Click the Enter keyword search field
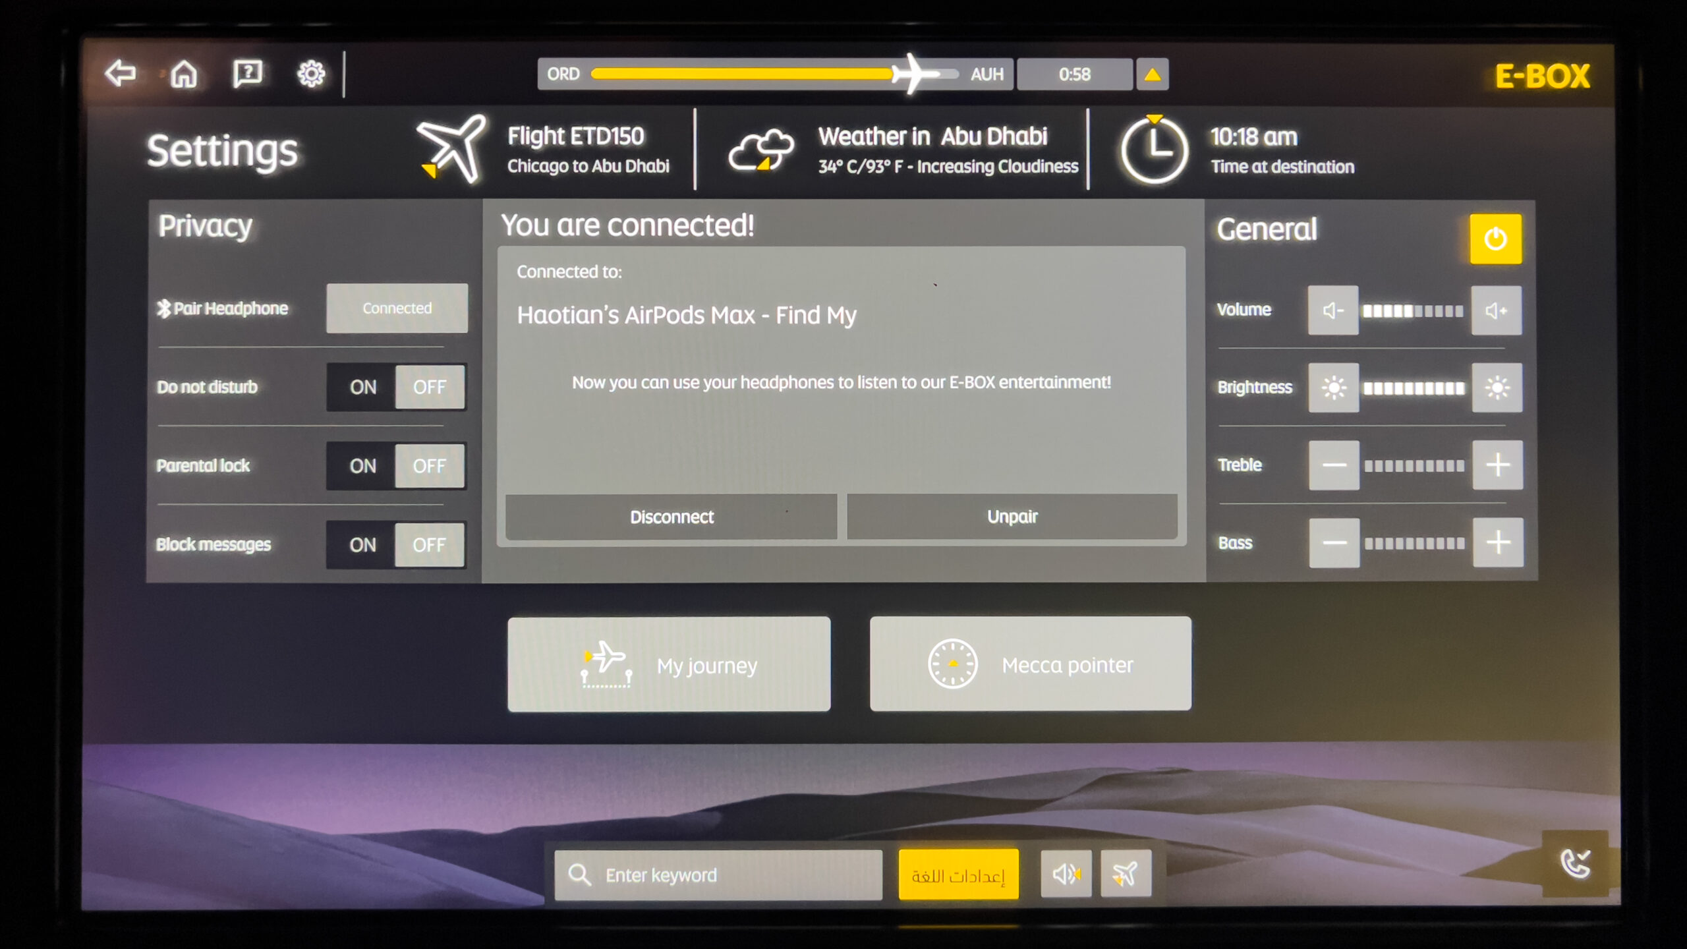The image size is (1687, 949). [718, 875]
